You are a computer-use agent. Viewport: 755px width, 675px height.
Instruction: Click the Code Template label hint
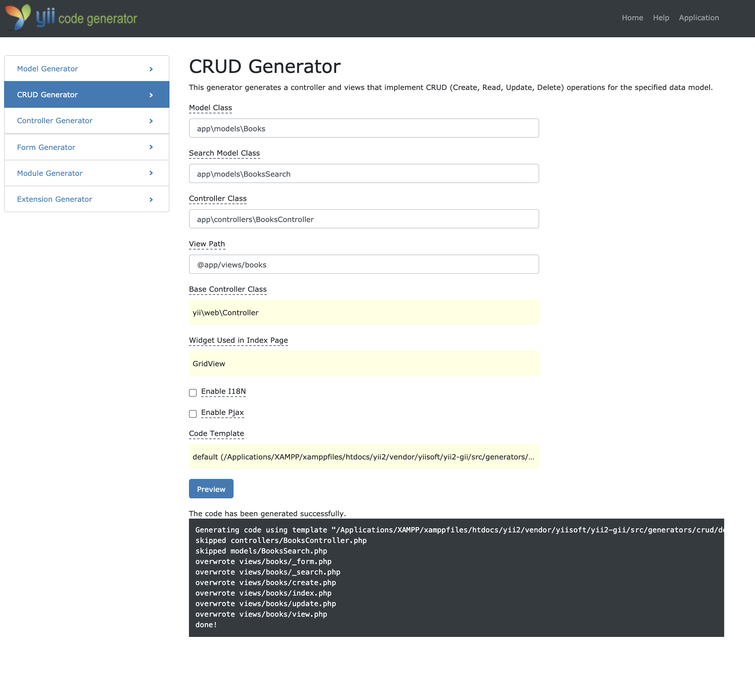(217, 434)
